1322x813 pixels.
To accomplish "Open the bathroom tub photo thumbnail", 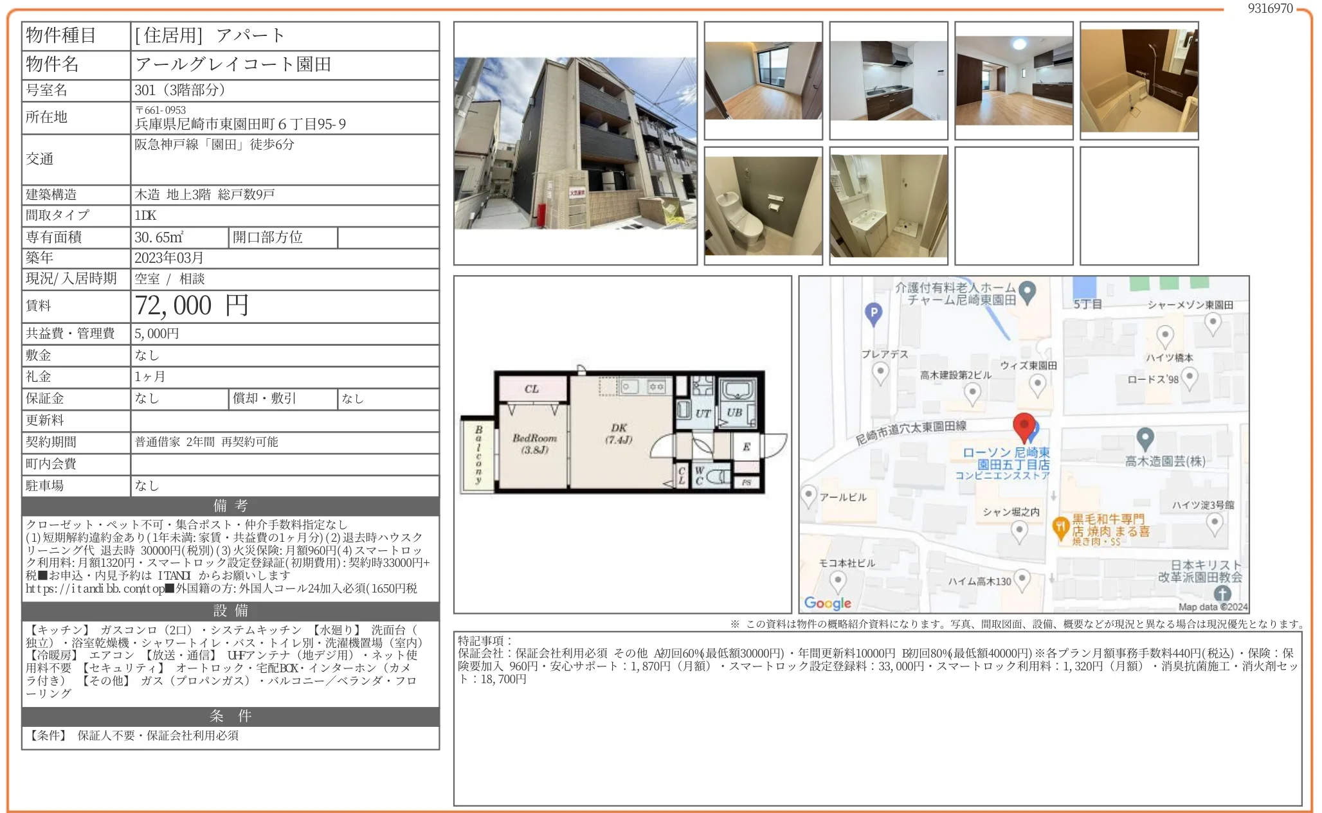I will click(x=1139, y=80).
